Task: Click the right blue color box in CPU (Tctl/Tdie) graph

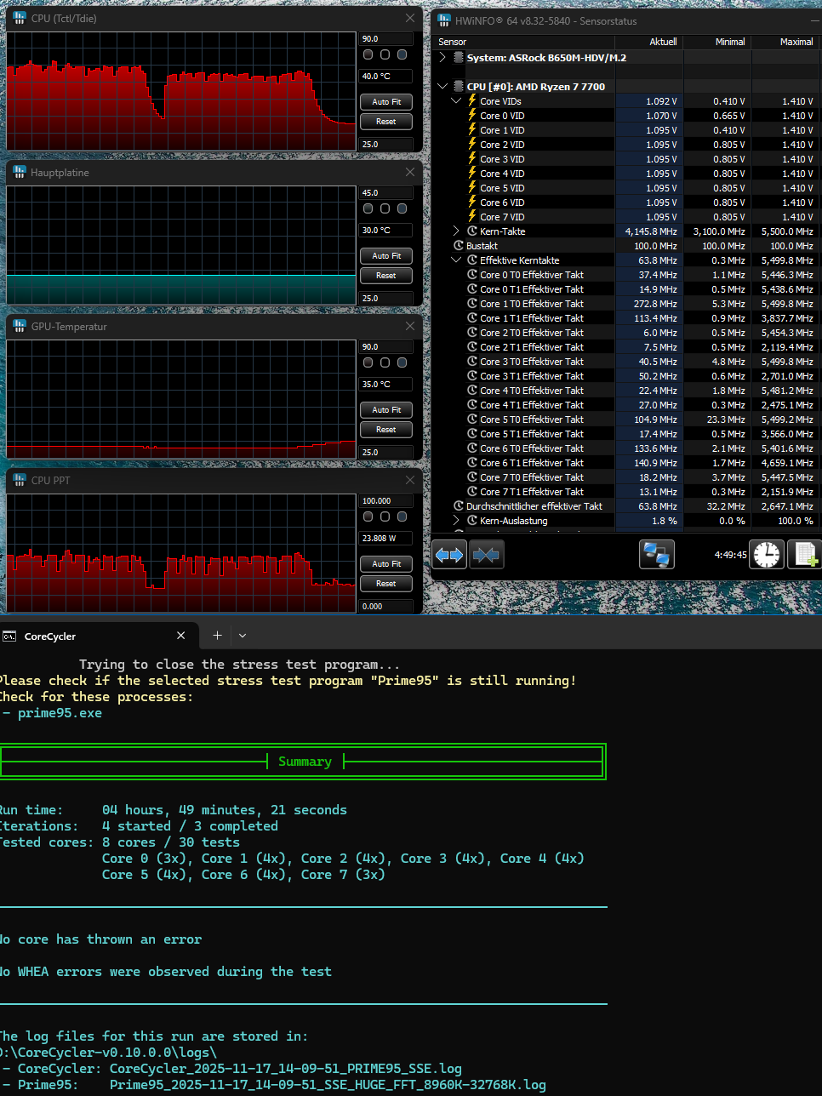Action: pos(402,54)
